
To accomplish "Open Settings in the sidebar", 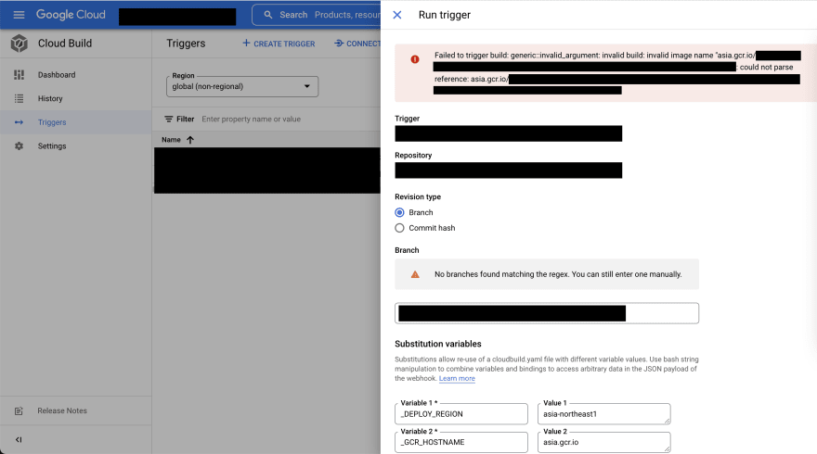I will click(52, 146).
